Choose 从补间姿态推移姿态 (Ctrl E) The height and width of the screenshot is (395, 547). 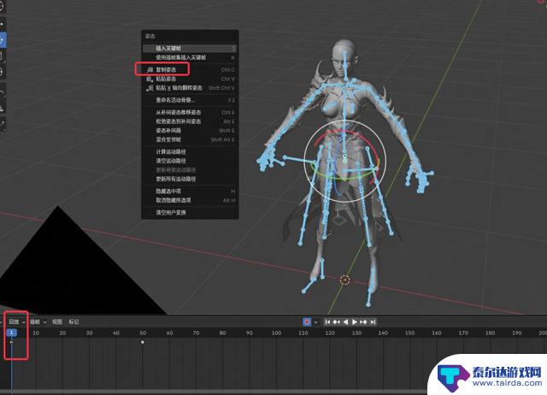click(190, 112)
